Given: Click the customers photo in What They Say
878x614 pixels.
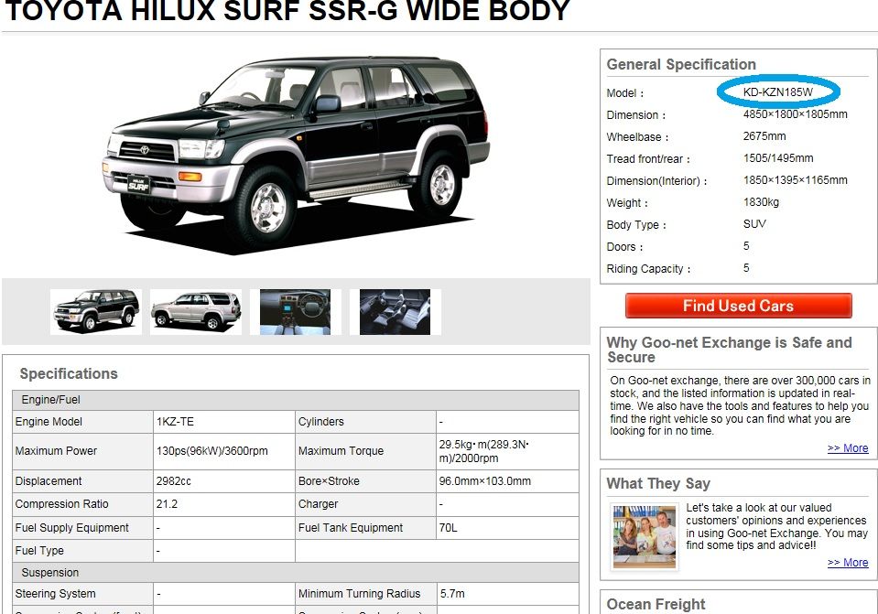Looking at the screenshot, I should (645, 537).
